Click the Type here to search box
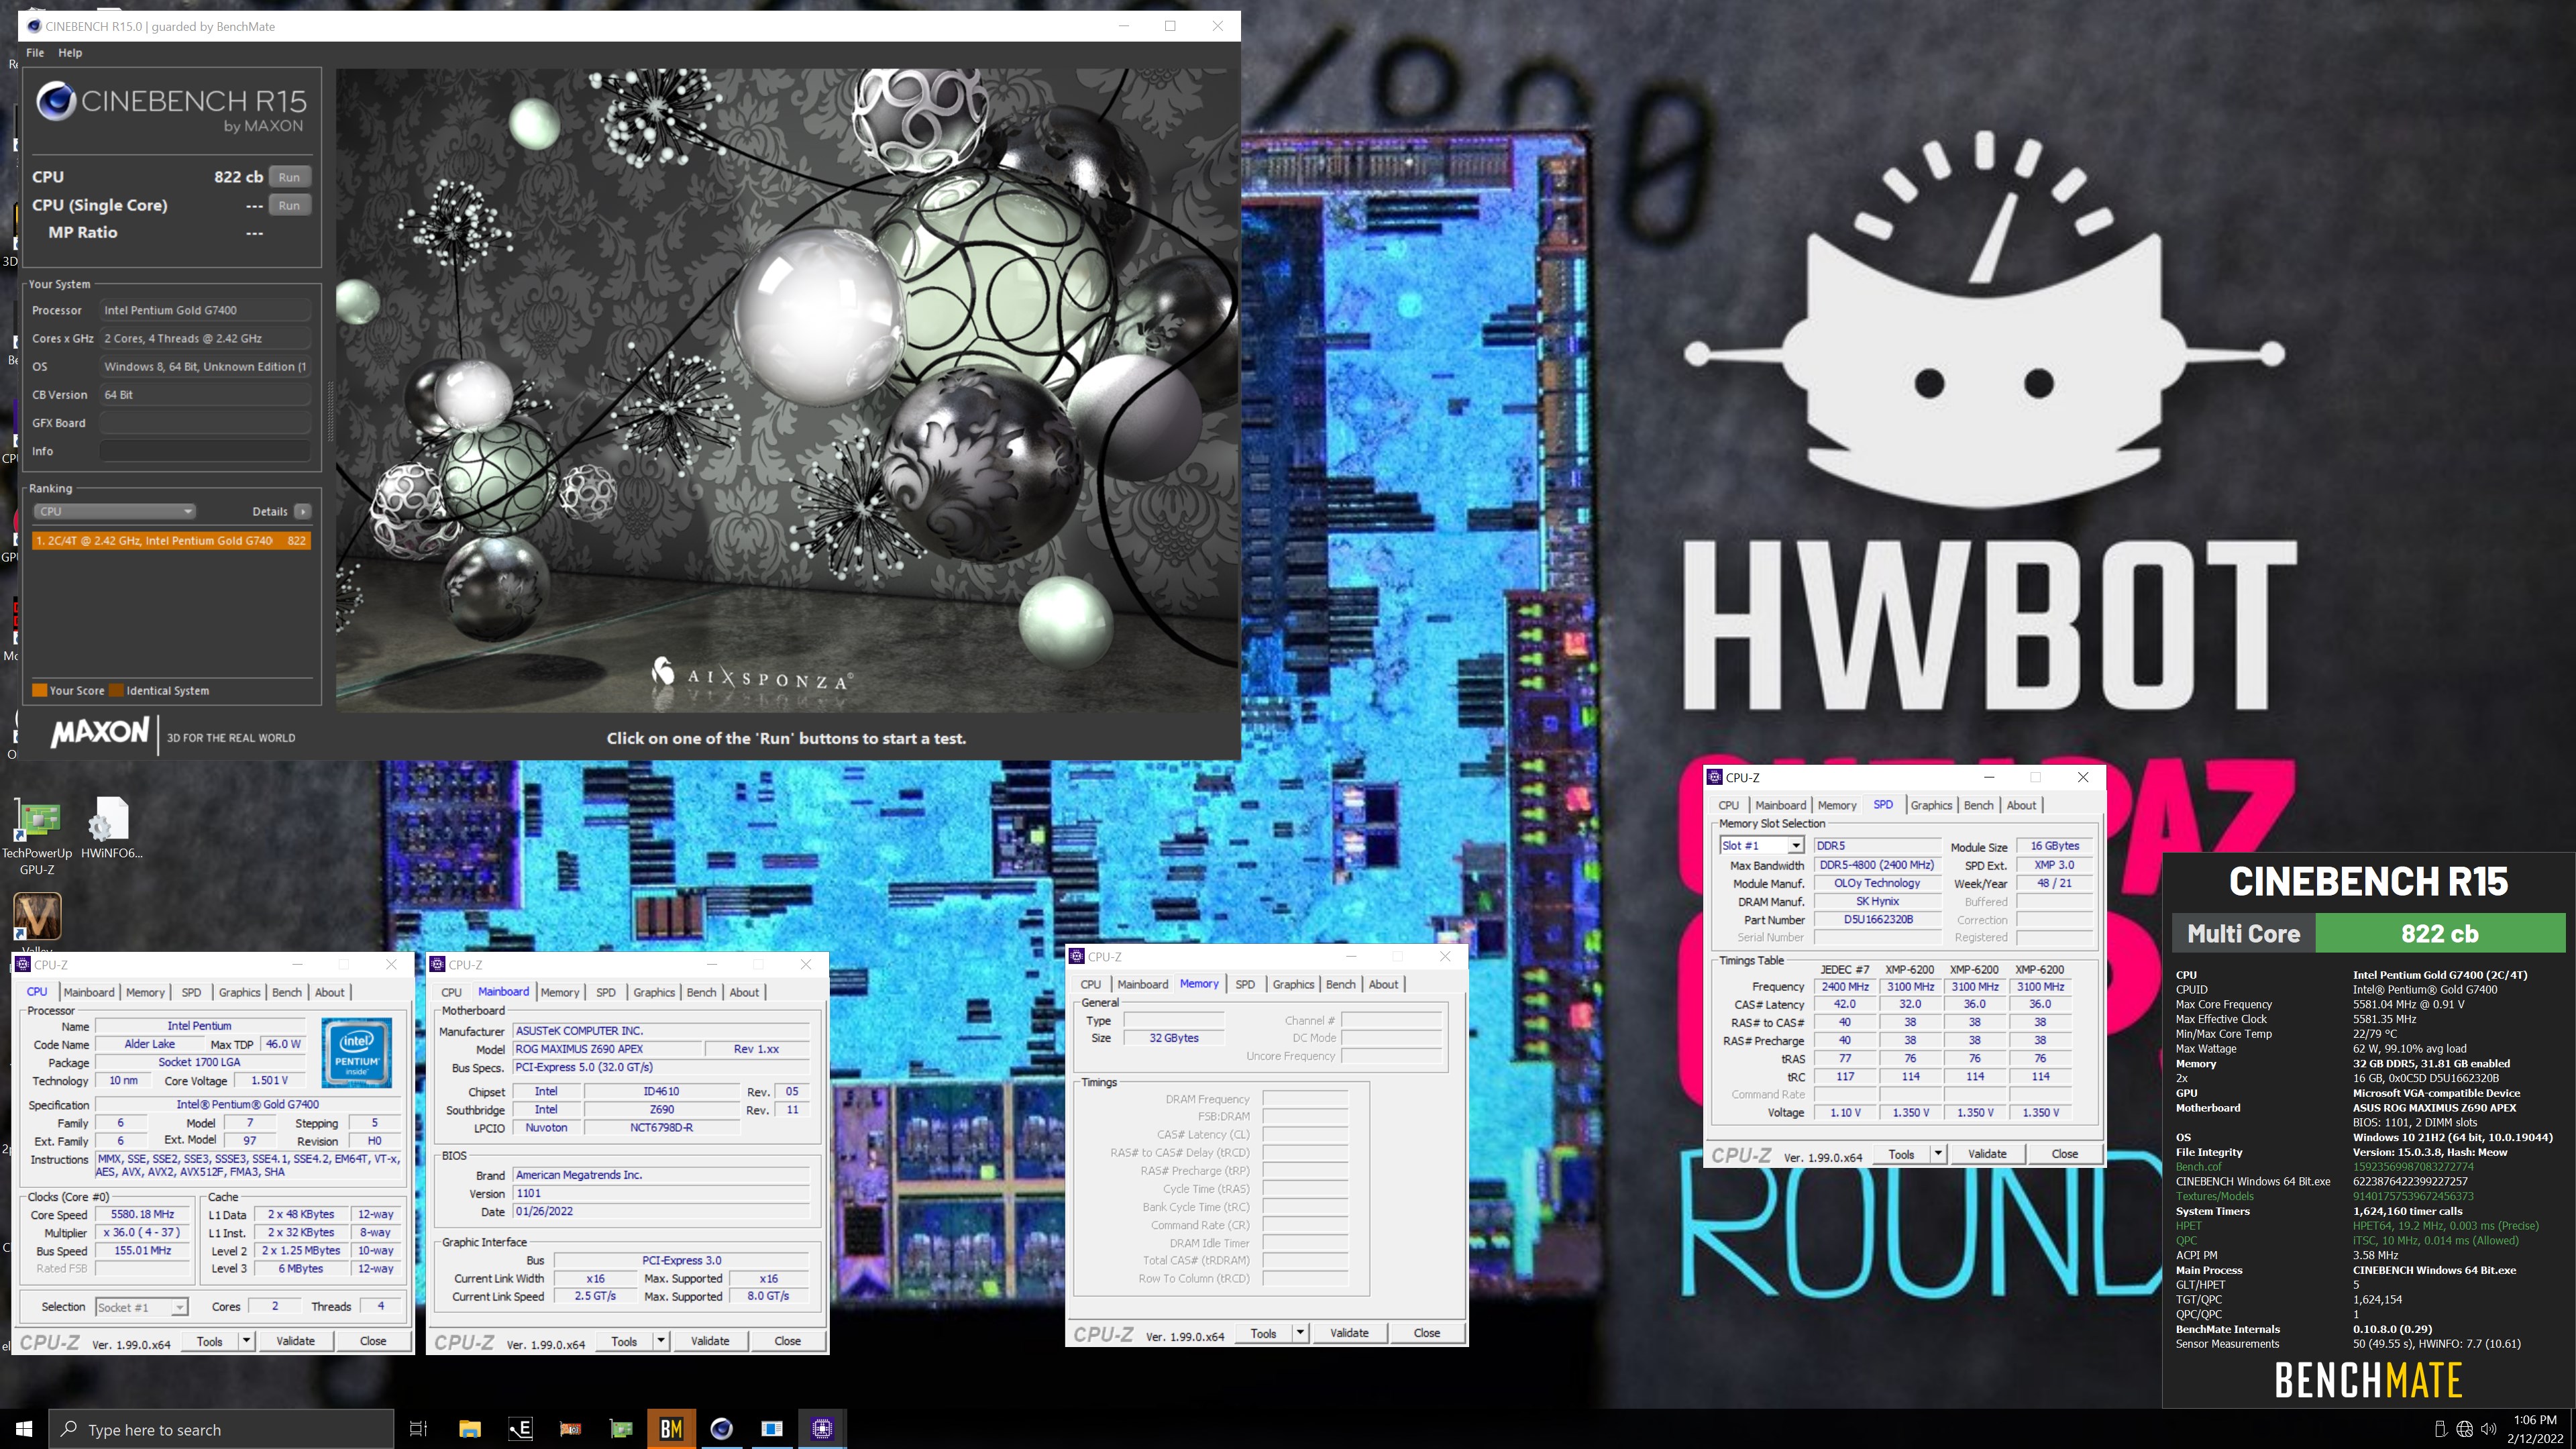The width and height of the screenshot is (2576, 1449). pyautogui.click(x=221, y=1429)
